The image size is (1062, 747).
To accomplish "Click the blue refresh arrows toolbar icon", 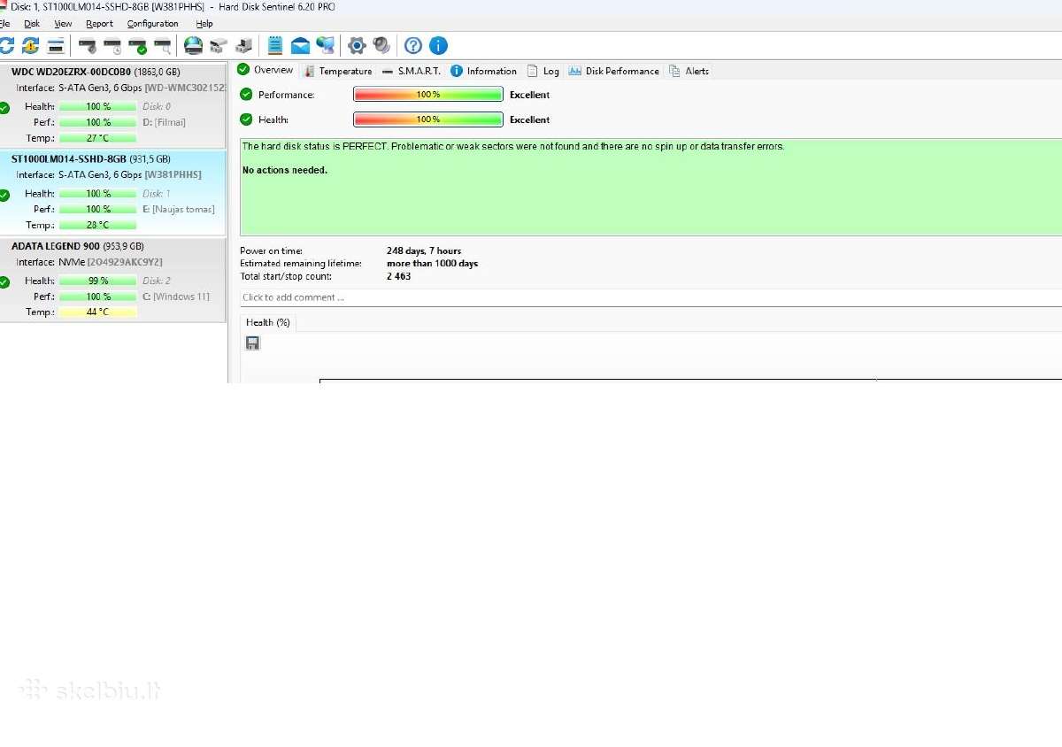I will click(6, 45).
